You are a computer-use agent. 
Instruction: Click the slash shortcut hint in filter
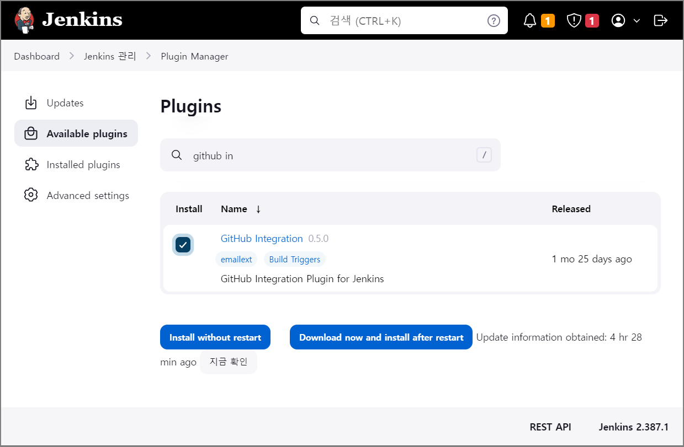coord(484,155)
